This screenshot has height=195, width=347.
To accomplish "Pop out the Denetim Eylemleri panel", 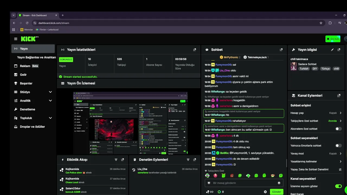I will click(x=195, y=160).
